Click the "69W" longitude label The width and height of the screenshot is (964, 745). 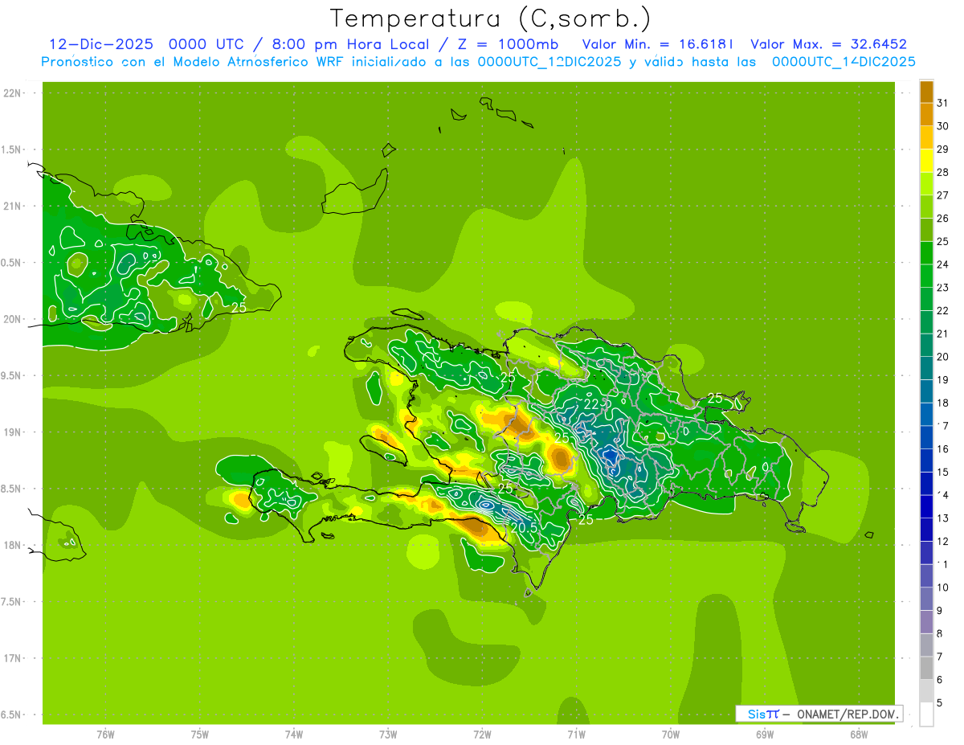click(x=765, y=735)
